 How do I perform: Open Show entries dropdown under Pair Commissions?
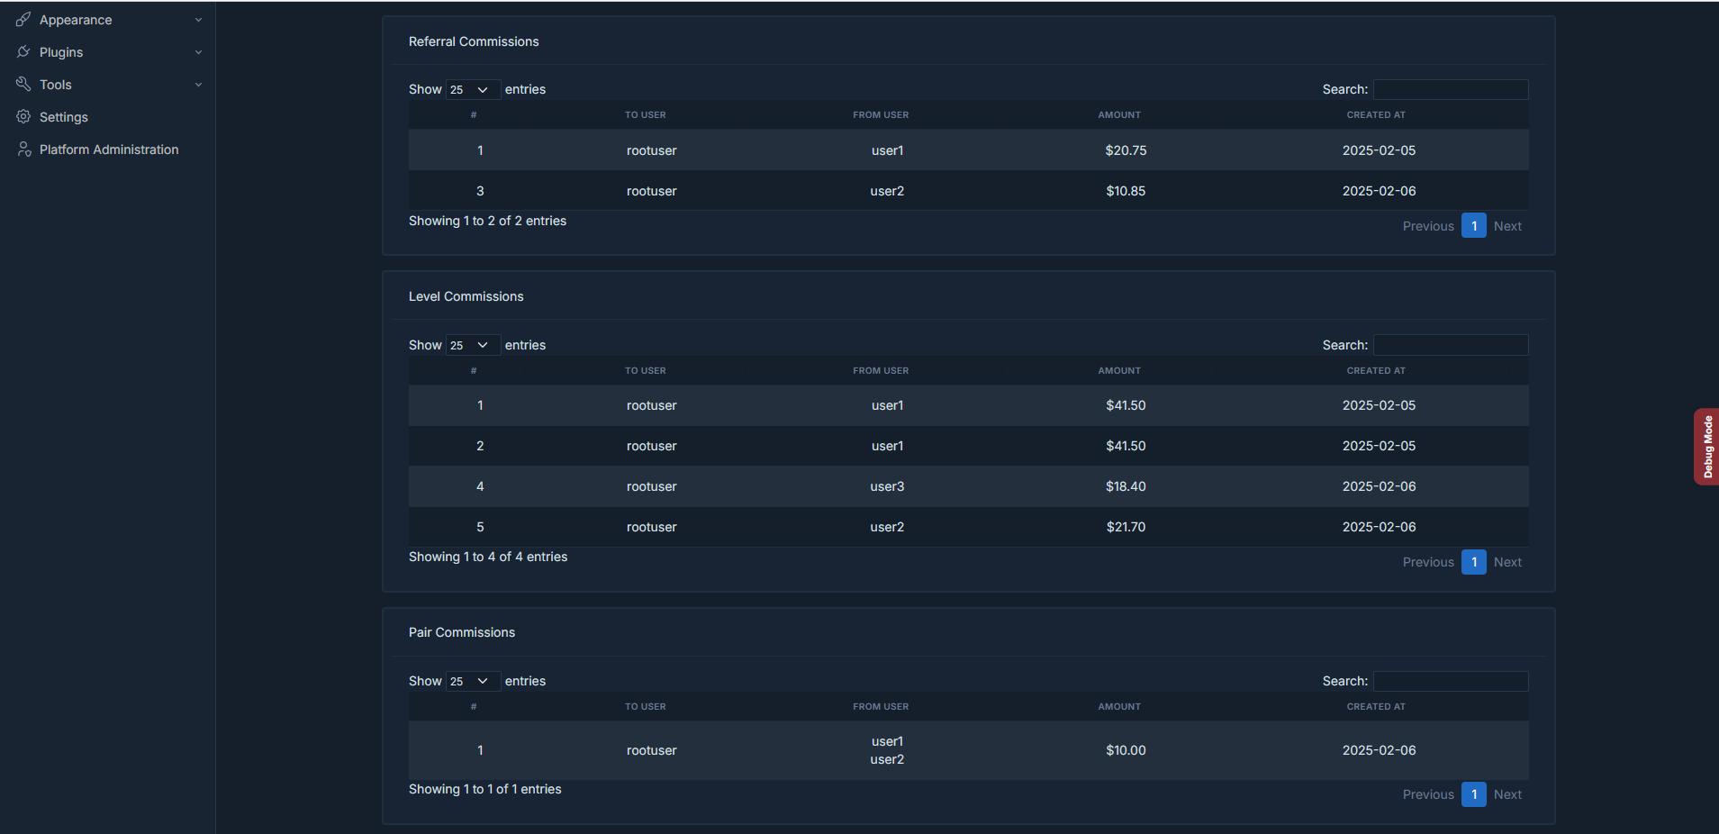[x=472, y=681]
